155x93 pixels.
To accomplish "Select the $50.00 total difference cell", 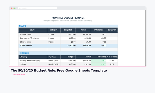I will 99,46.
